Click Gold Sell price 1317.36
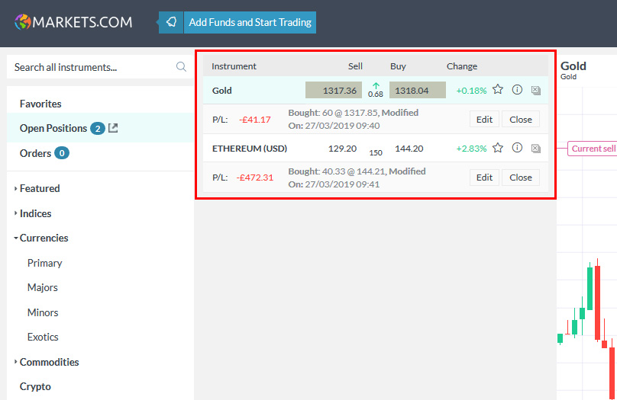Viewport: 617px width, 400px height. point(334,90)
